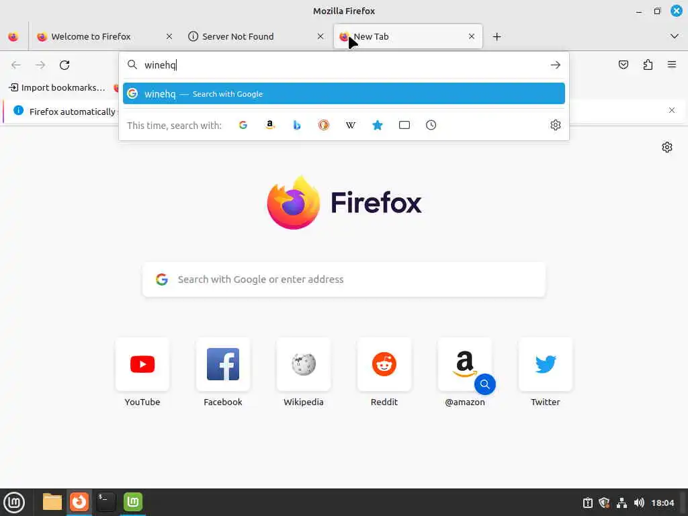
Task: Search this time with Wikipedia icon
Action: 351,125
